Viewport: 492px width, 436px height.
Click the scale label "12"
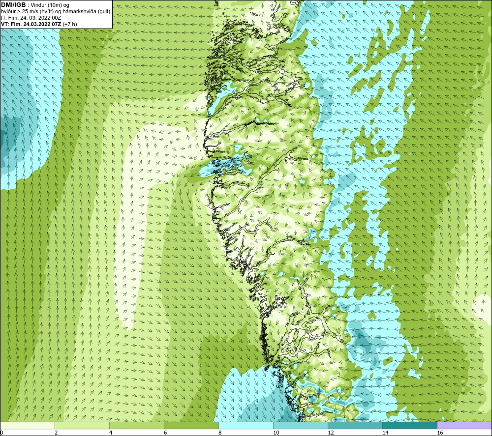331,433
